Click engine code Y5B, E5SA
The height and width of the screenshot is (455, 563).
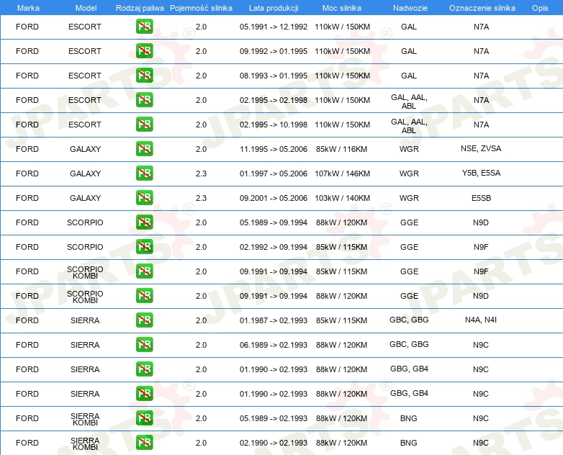481,173
